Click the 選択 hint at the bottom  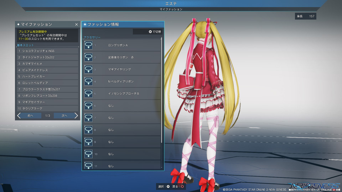(x=164, y=187)
